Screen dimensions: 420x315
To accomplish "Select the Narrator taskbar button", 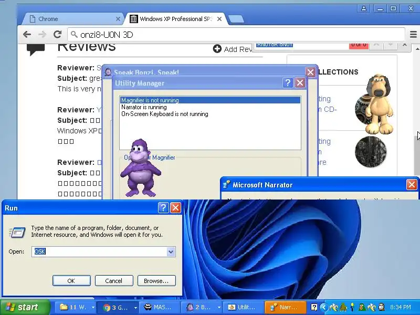I will point(286,307).
